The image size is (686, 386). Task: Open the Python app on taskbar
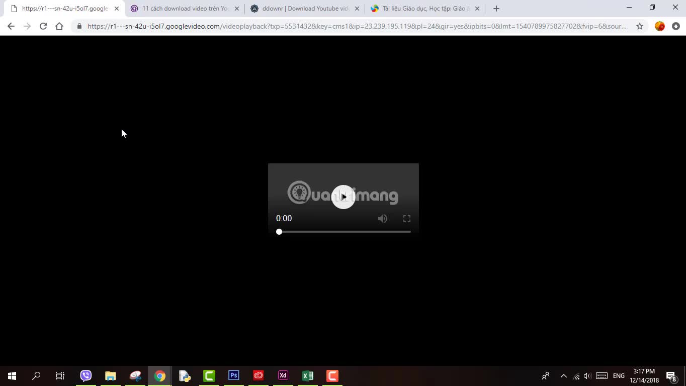coord(185,375)
